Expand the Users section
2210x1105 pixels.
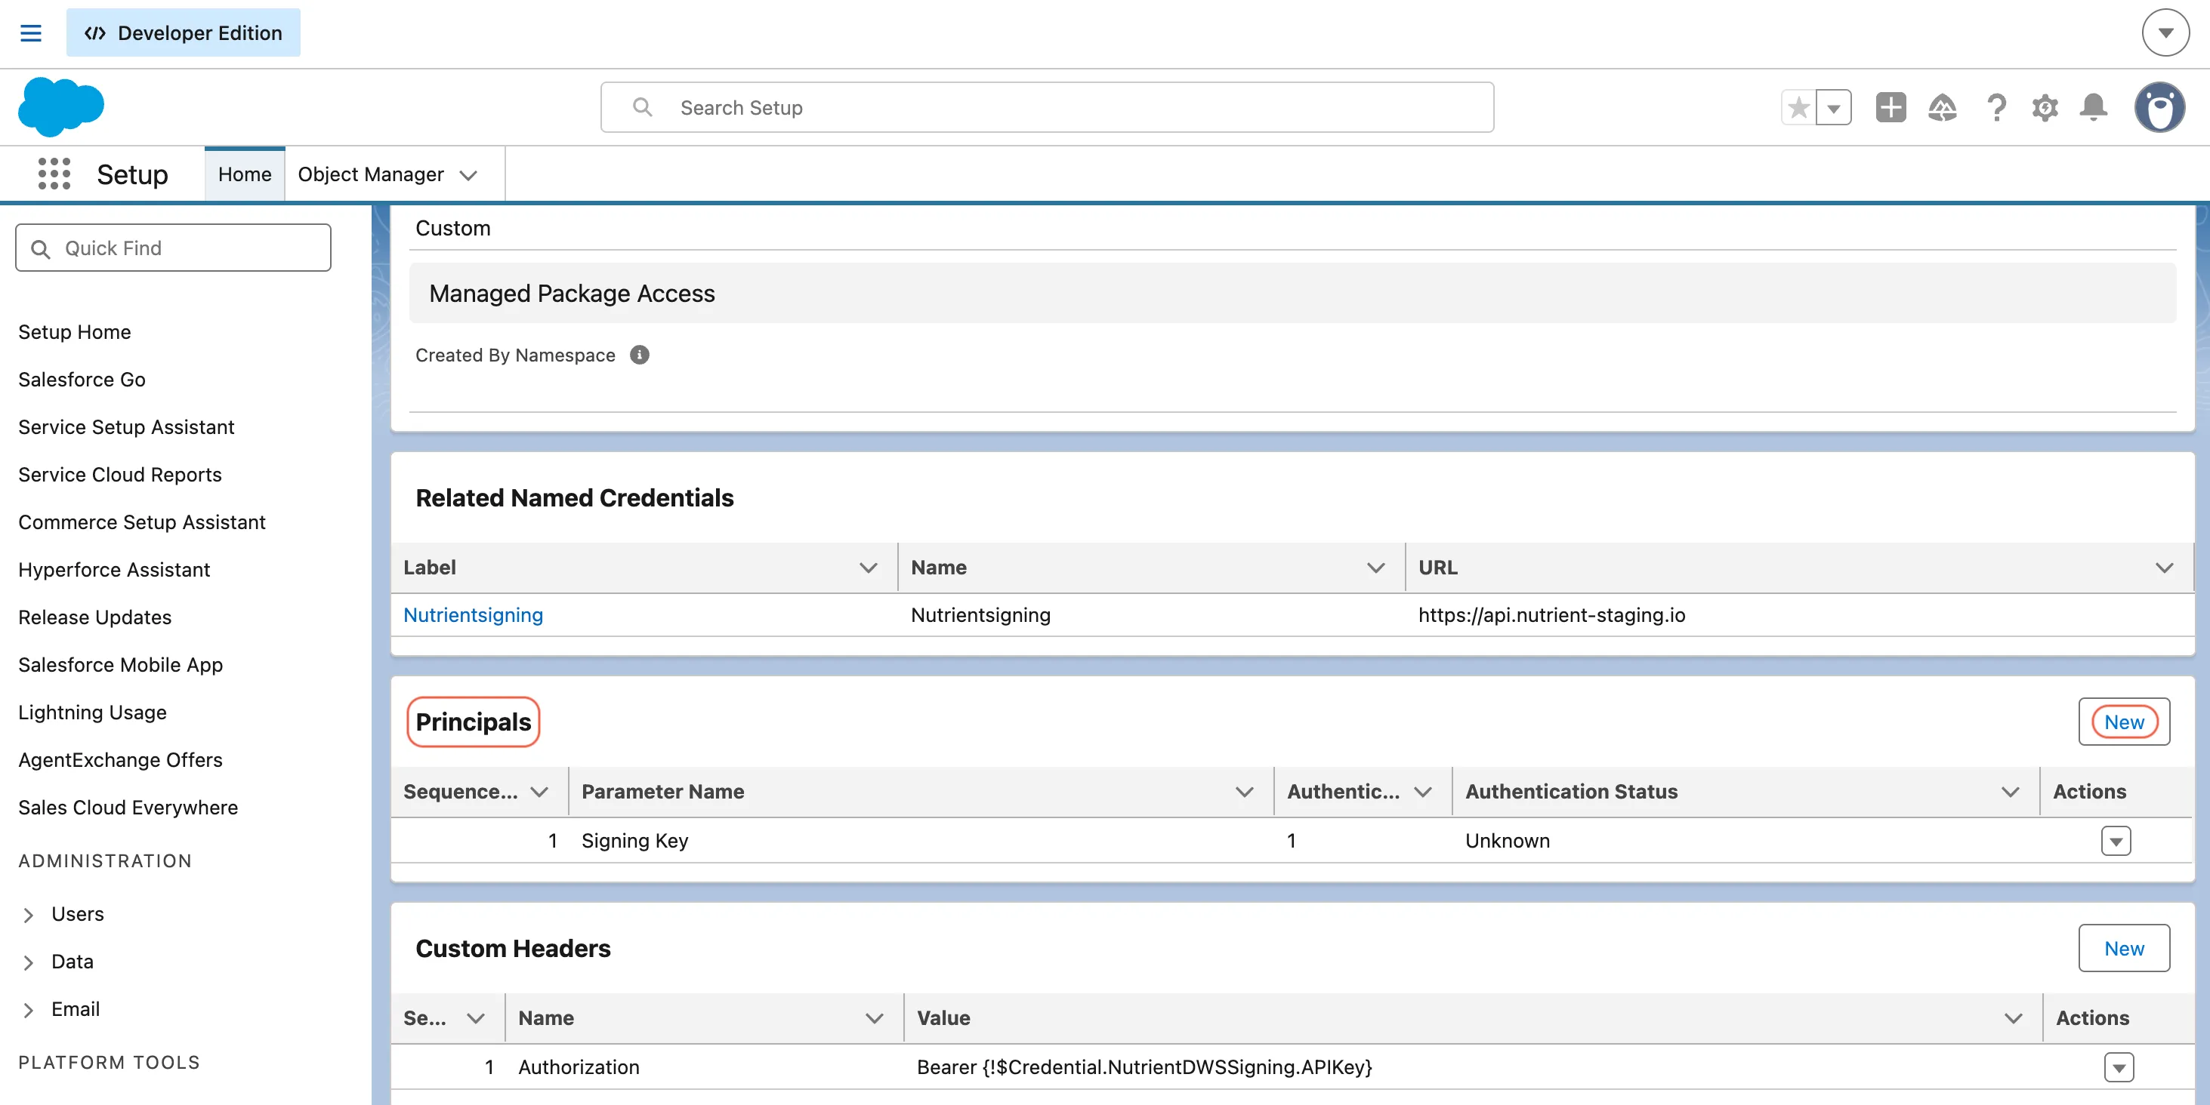pos(29,915)
